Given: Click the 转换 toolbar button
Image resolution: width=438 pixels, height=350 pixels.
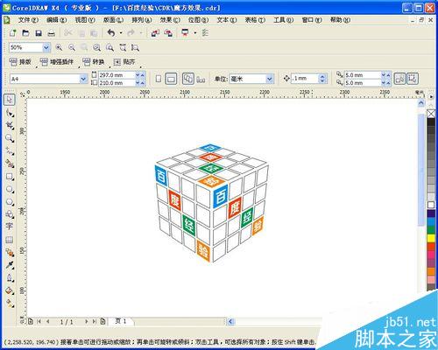Looking at the screenshot, I should click(93, 62).
